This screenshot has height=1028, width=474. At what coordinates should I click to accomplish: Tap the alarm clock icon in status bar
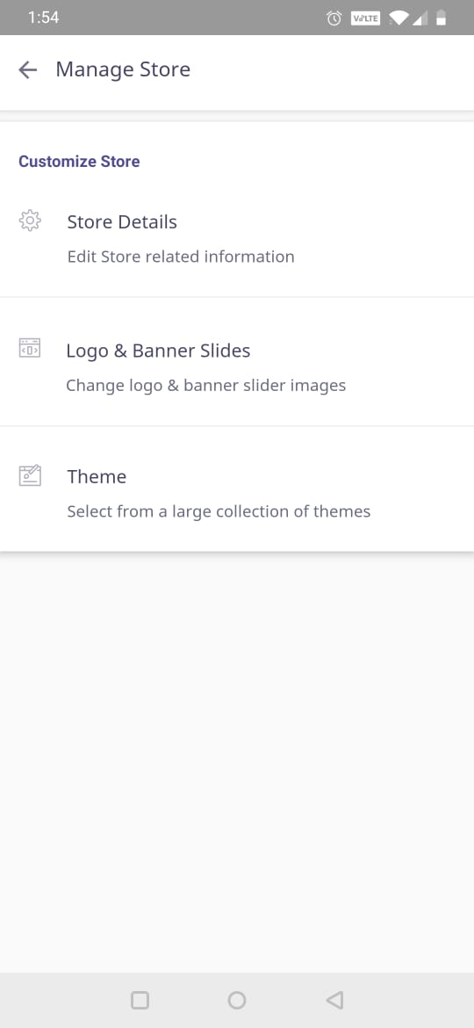coord(334,18)
